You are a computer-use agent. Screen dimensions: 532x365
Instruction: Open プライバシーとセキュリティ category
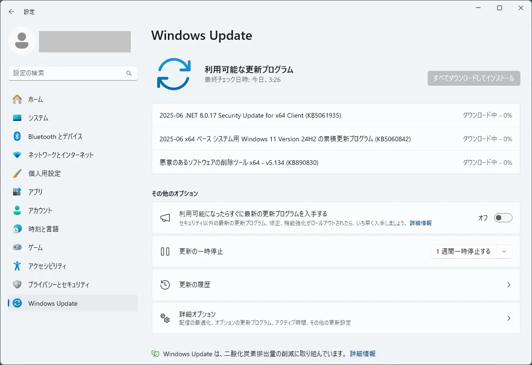click(73, 284)
